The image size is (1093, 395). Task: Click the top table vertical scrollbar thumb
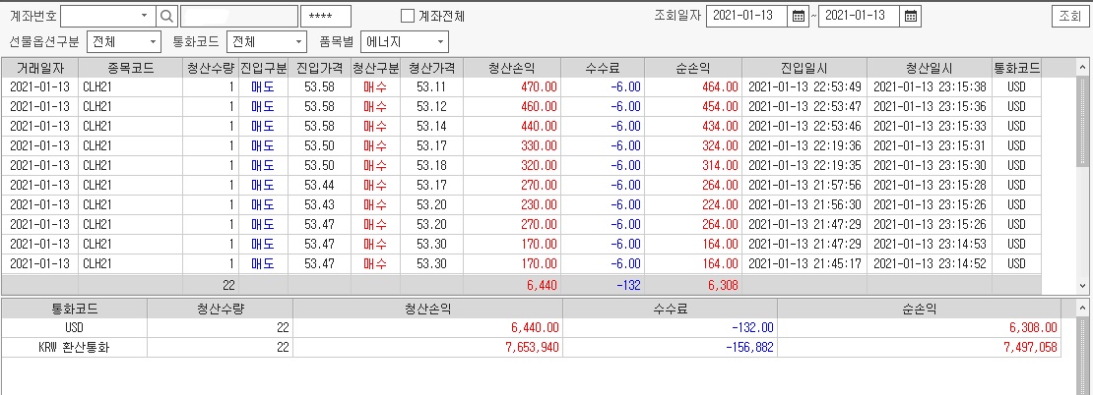(1082, 122)
